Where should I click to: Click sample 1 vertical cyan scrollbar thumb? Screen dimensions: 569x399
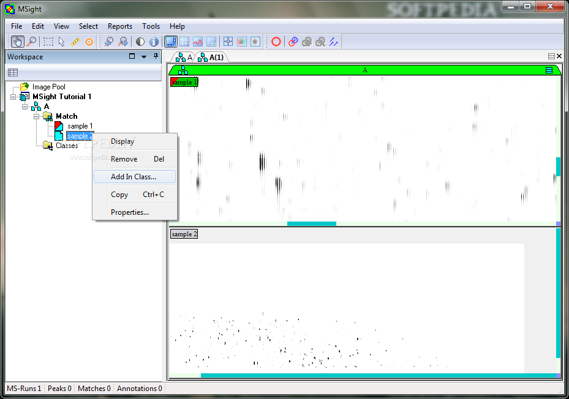[x=558, y=167]
